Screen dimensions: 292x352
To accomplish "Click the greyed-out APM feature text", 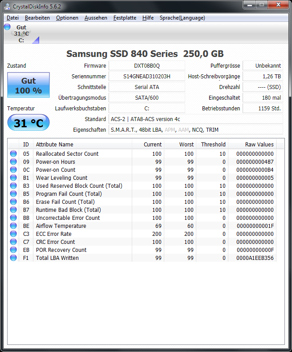I will [170, 130].
